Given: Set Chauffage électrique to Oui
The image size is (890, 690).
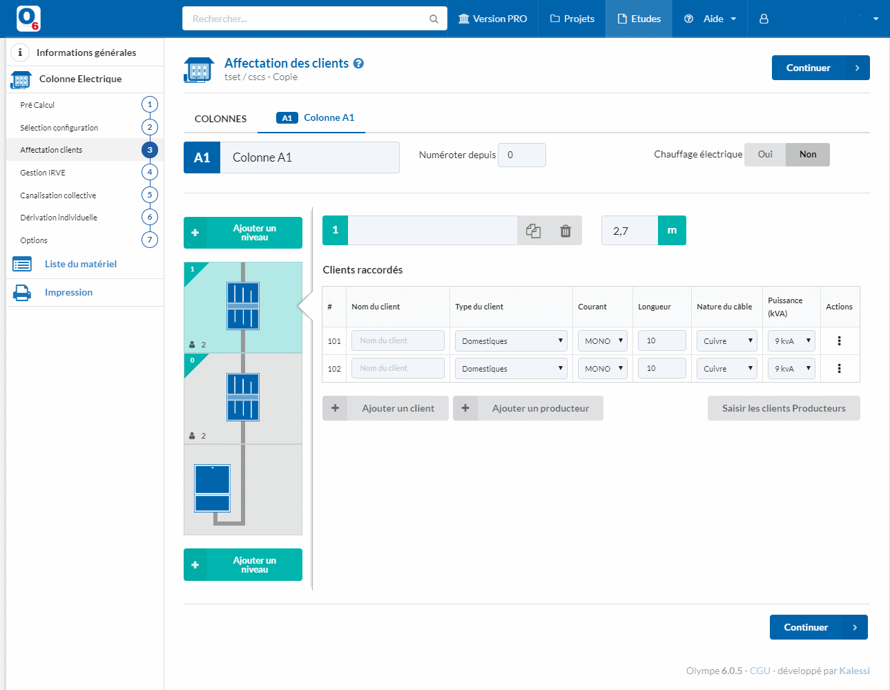Looking at the screenshot, I should coord(765,154).
